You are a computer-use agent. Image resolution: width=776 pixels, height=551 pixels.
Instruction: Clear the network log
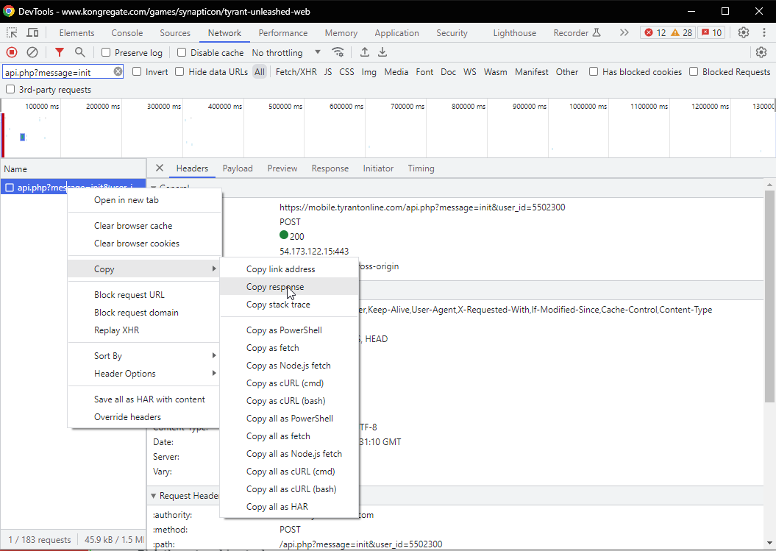(32, 52)
